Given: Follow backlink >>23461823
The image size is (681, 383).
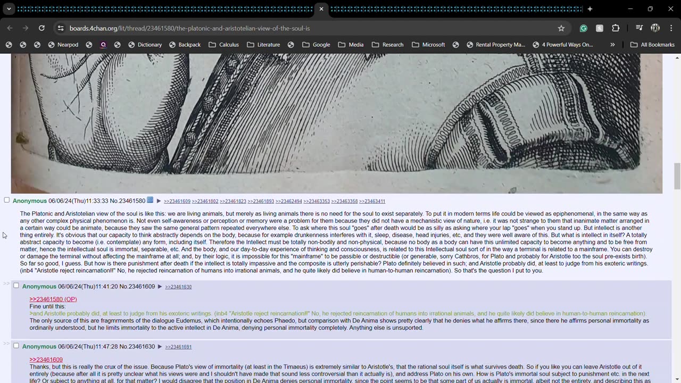Looking at the screenshot, I should (x=233, y=201).
